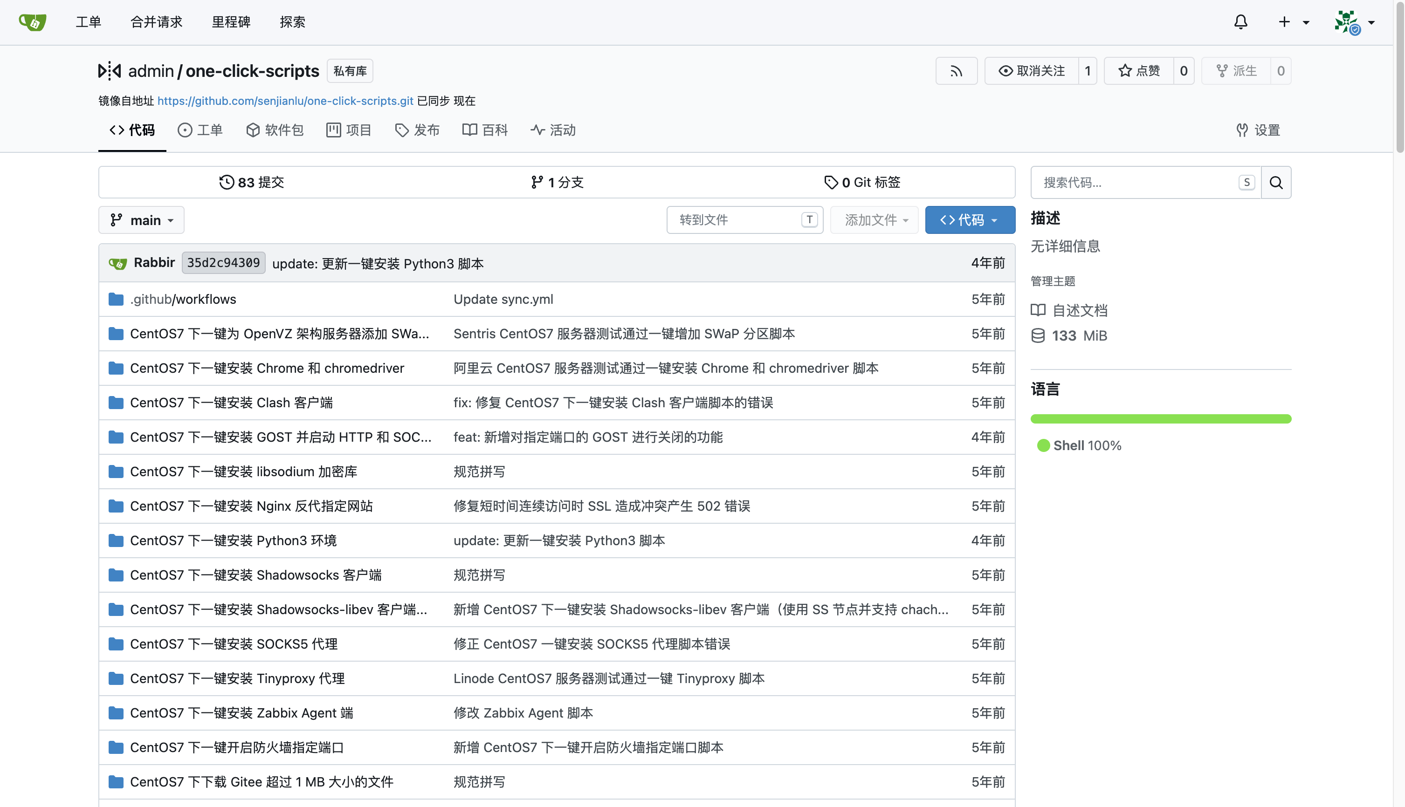Viewport: 1405px width, 807px height.
Task: Click folder icon for Zabbix Agent 端 row
Action: click(116, 713)
